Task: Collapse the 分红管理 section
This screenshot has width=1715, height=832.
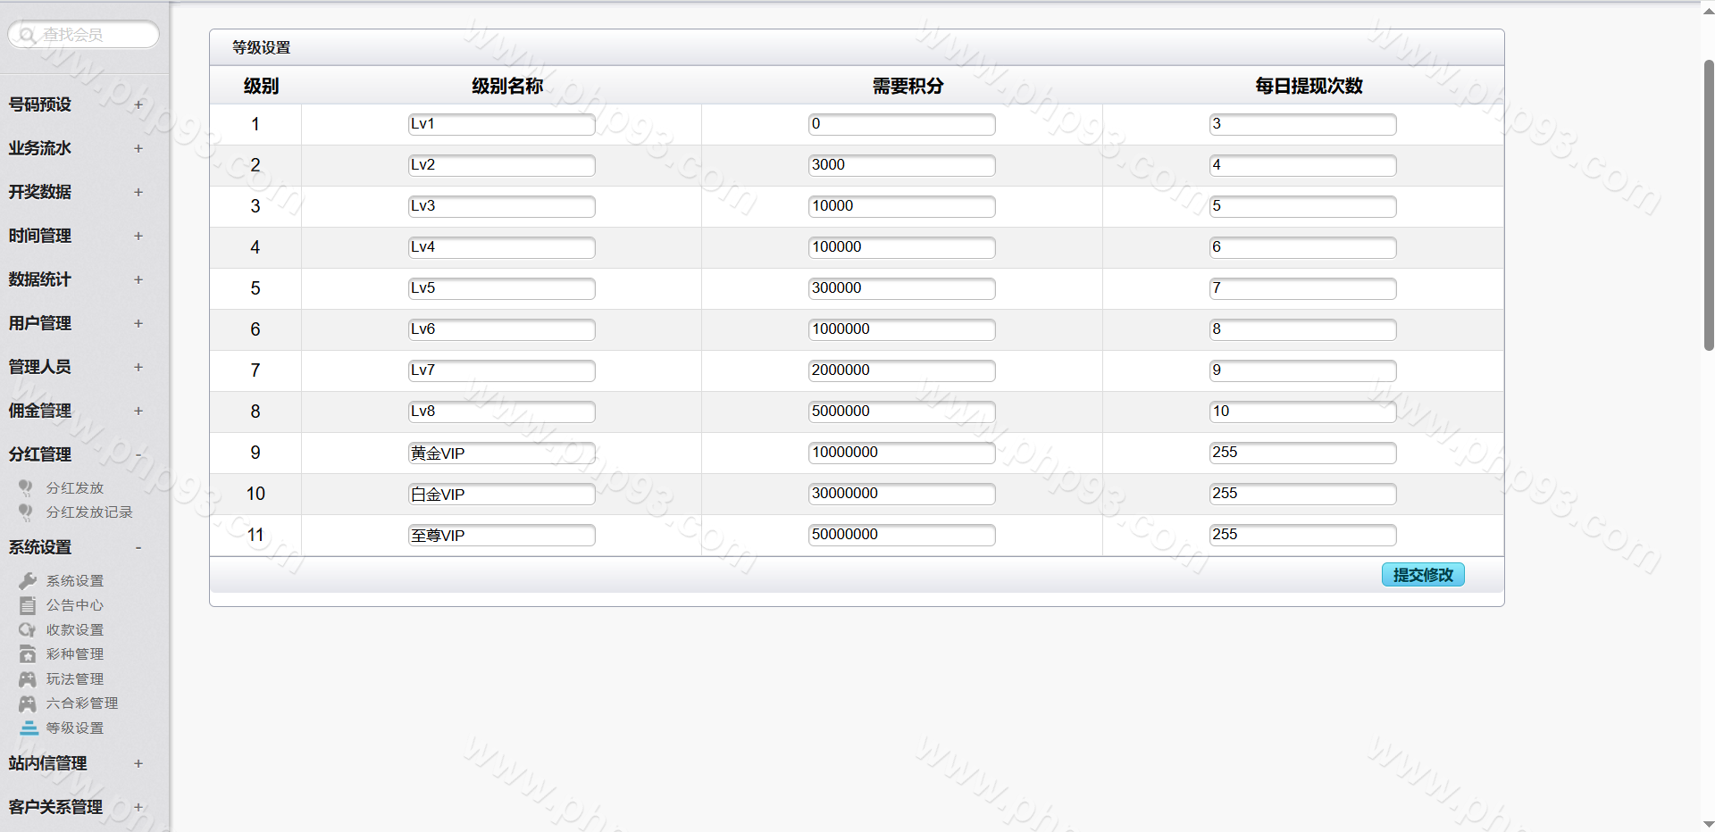Action: click(138, 454)
